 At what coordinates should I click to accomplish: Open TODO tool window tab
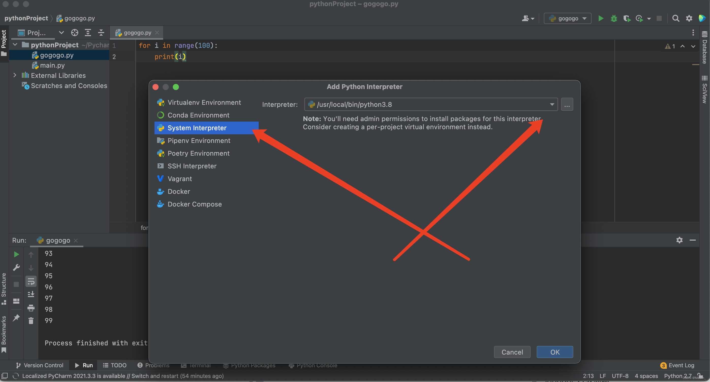[114, 365]
